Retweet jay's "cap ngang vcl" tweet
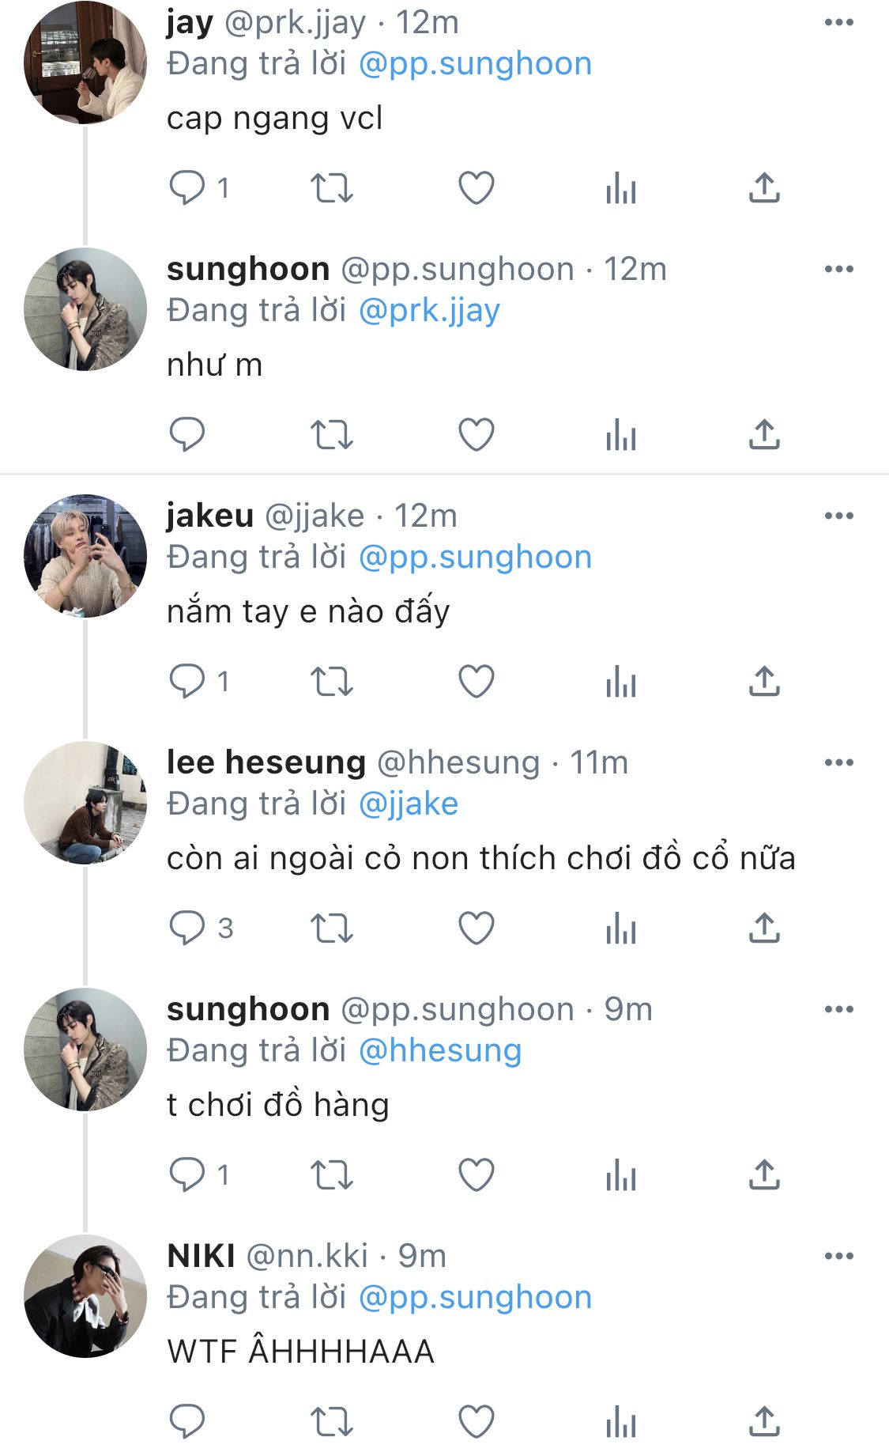The image size is (889, 1456). 331,188
